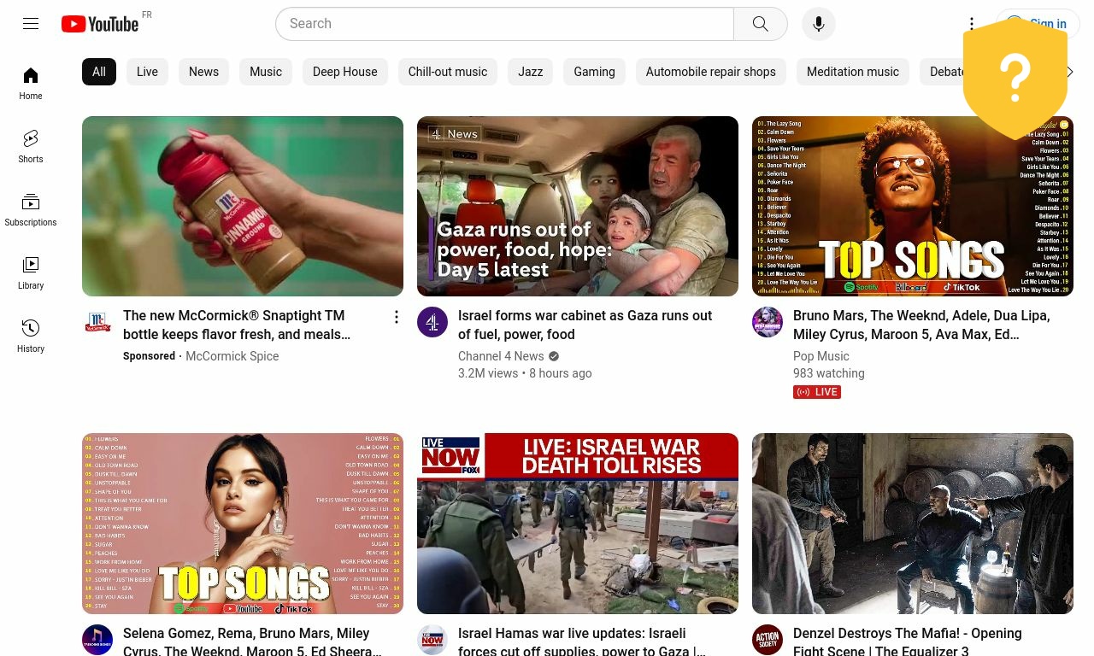This screenshot has height=656, width=1094.
Task: Open the Bruno Mars Top Songs thumbnail
Action: (913, 206)
